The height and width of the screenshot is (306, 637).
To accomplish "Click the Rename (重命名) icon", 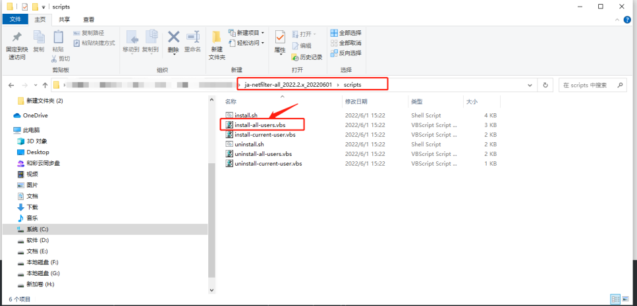I will [192, 37].
